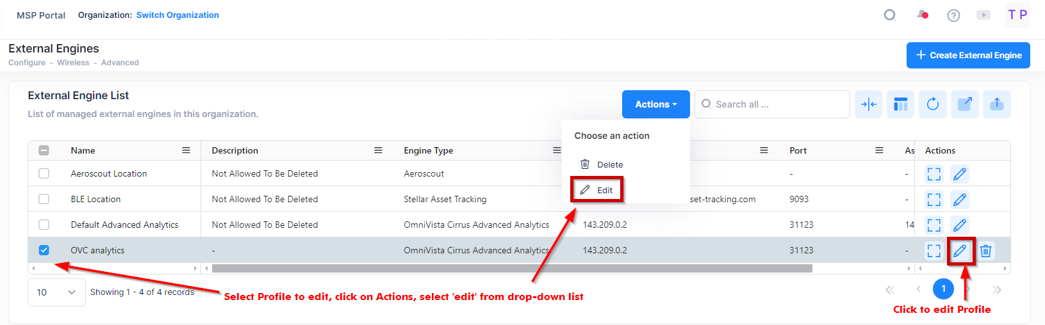Viewport: 1045px width, 325px height.
Task: Open the Actions dropdown button
Action: coord(655,104)
